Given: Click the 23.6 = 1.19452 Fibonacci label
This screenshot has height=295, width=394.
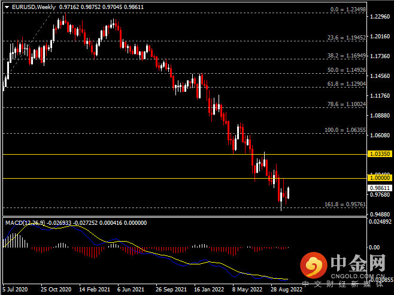Looking at the screenshot, I should [347, 38].
